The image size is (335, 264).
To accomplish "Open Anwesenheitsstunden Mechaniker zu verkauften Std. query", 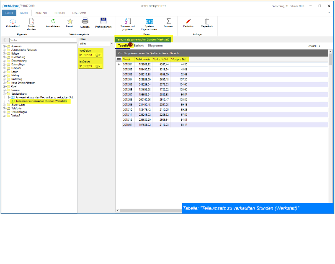I will (x=41, y=97).
